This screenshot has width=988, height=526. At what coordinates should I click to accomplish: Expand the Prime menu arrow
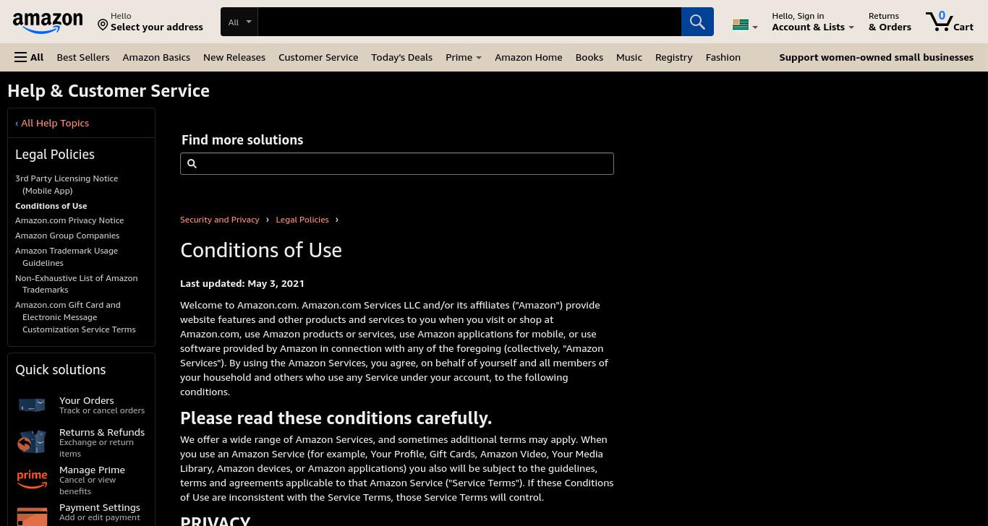(479, 58)
